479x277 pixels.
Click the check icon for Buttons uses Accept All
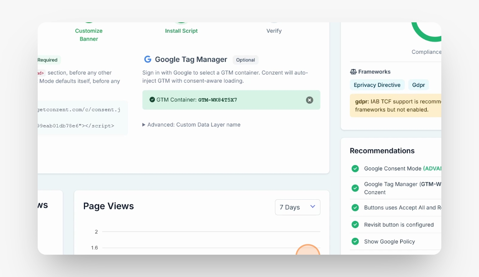tap(355, 207)
